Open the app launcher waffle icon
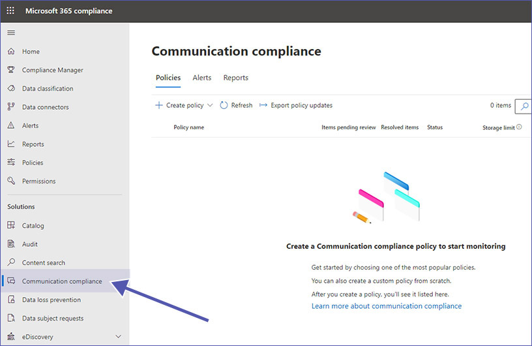Screen dimensions: 532x346 [x=10, y=11]
